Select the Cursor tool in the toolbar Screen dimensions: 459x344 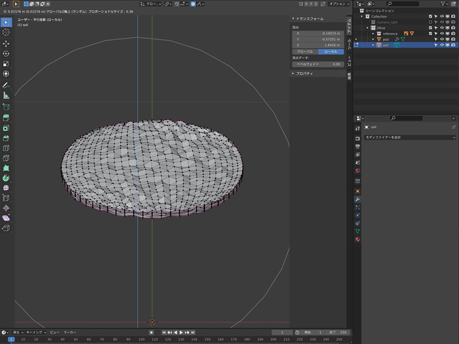pos(6,32)
